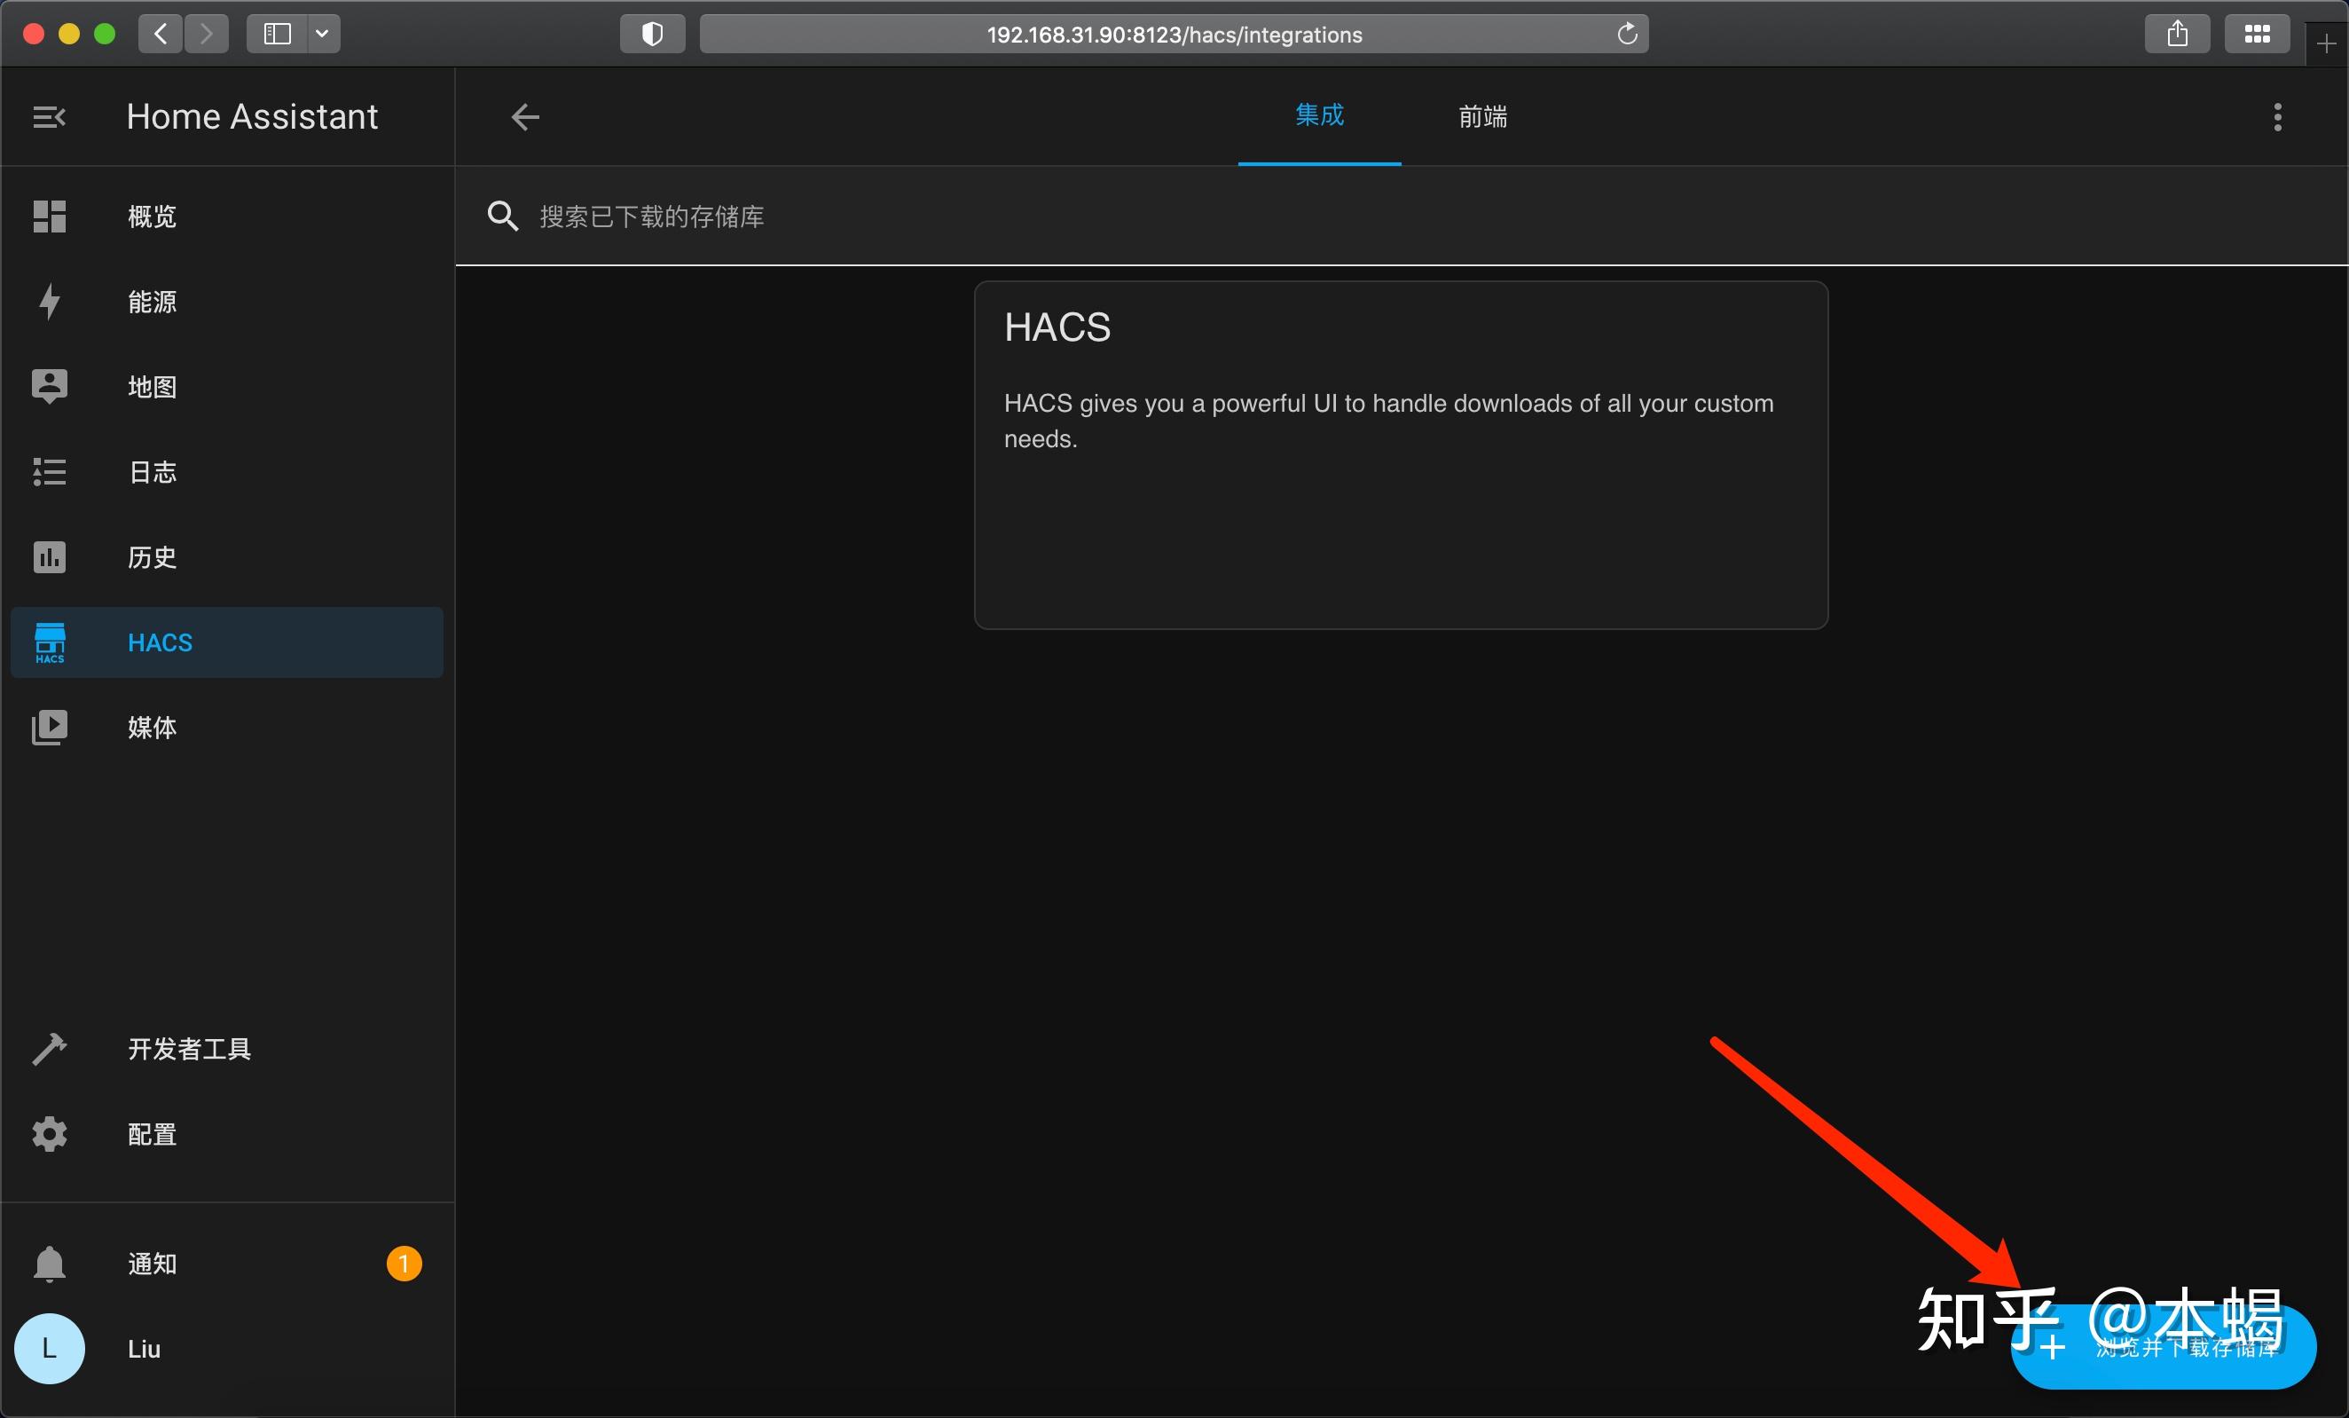The image size is (2349, 1418).
Task: Select the 能源 energy panel
Action: [x=152, y=302]
